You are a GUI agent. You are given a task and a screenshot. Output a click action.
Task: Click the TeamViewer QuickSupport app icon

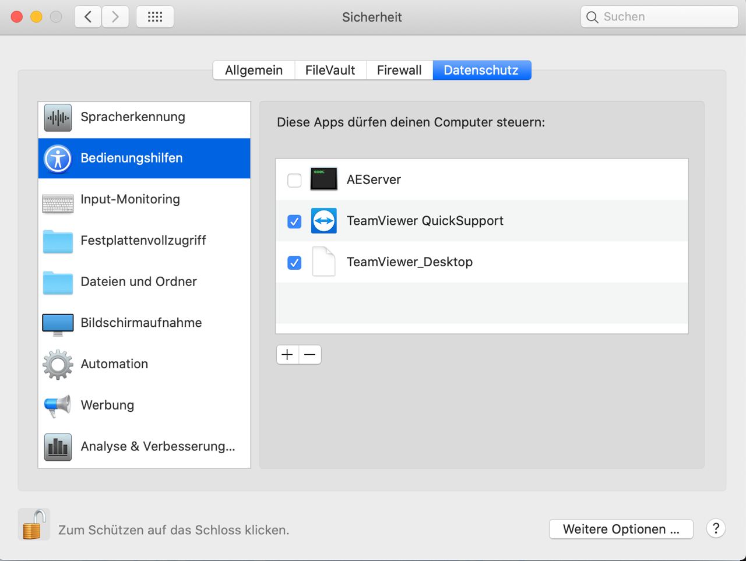point(323,221)
